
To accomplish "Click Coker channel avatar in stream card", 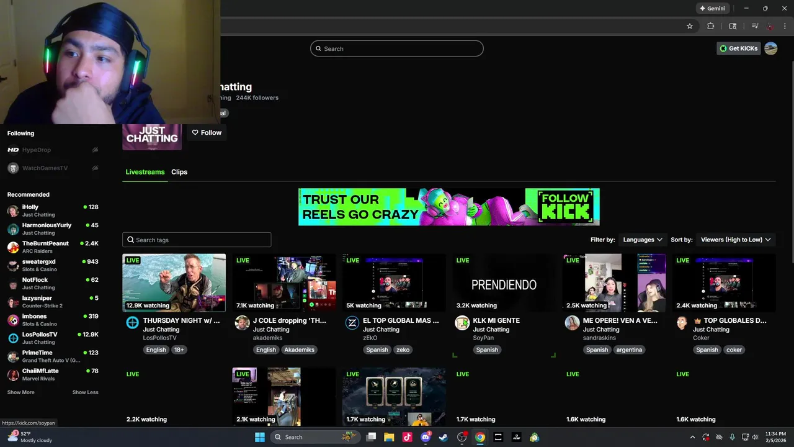I will tap(682, 322).
